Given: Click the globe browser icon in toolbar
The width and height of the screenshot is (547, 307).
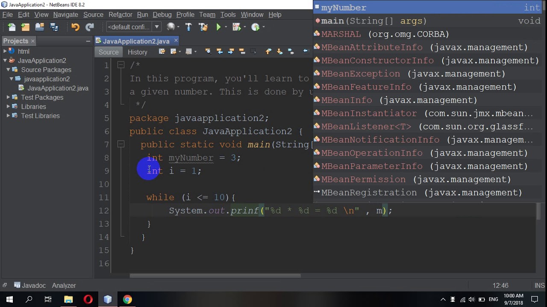Looking at the screenshot, I should coord(171,27).
